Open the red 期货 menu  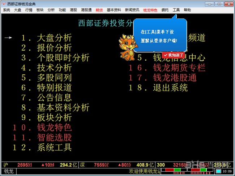99,10
